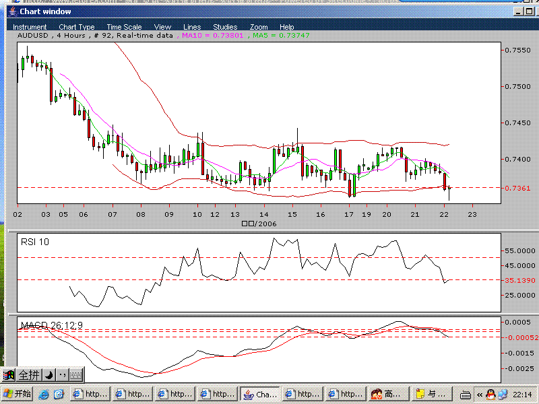Image resolution: width=539 pixels, height=404 pixels.
Task: Open the 高... taskbar button
Action: (389, 394)
